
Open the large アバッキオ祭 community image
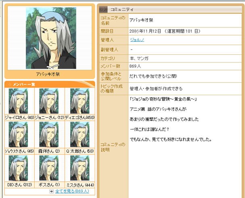click(51, 38)
